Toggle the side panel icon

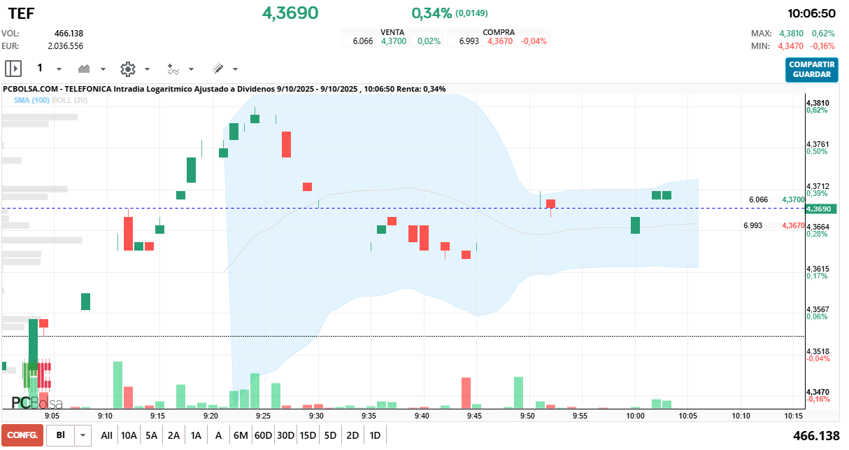[13, 69]
